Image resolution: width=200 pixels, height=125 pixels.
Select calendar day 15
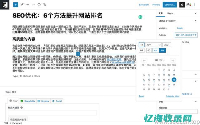pyautogui.click(x=159, y=80)
